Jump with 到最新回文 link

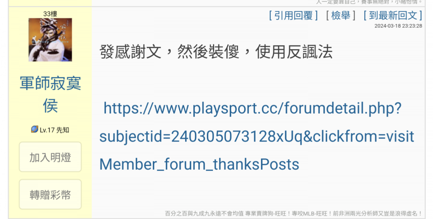[393, 16]
